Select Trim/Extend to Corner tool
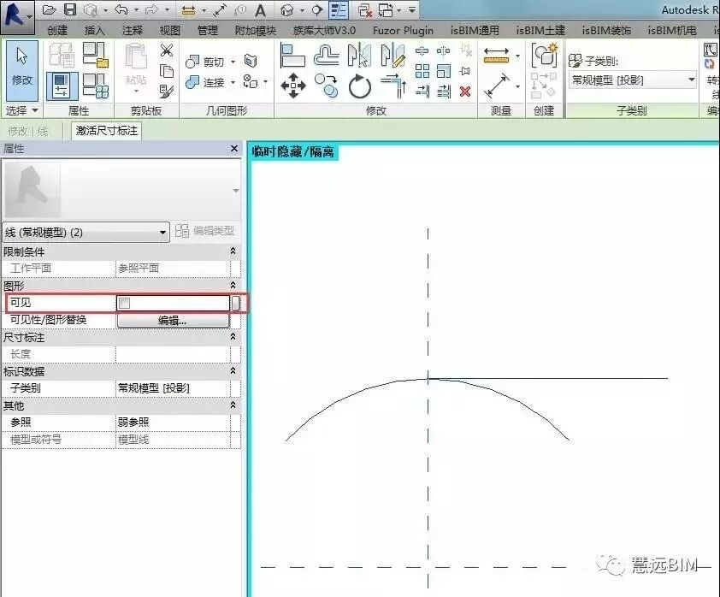Image resolution: width=720 pixels, height=597 pixels. pos(393,86)
